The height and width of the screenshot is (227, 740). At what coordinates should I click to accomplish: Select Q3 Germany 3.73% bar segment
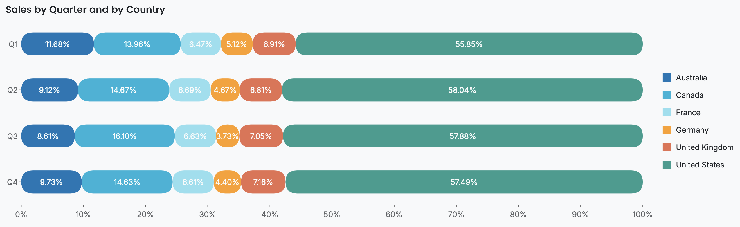pyautogui.click(x=228, y=136)
